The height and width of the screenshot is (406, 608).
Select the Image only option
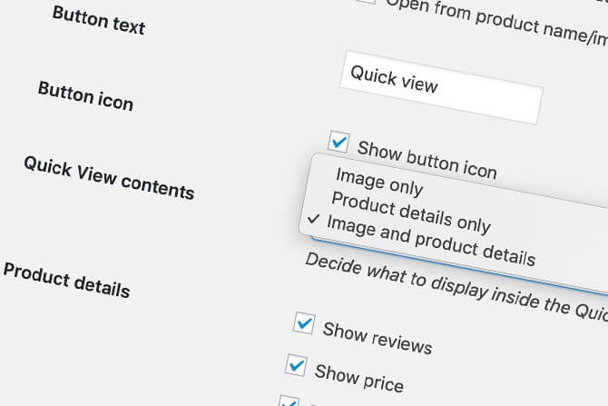(379, 182)
